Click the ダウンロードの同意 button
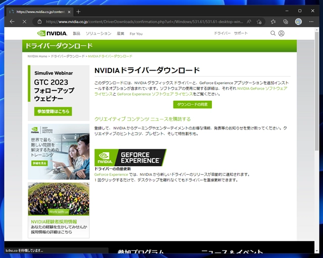This screenshot has height=258, width=323. click(192, 104)
